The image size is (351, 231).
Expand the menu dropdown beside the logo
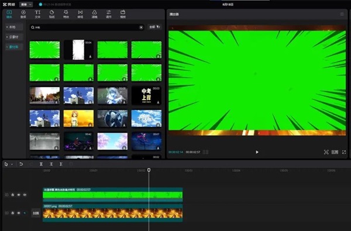tap(26, 5)
